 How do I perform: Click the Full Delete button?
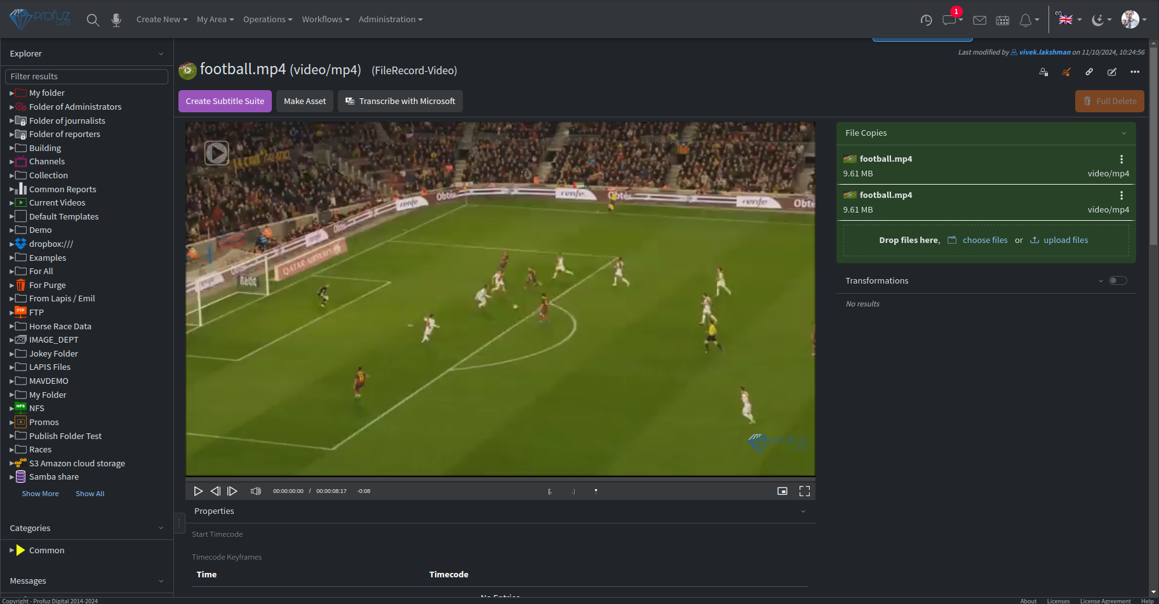tap(1109, 101)
